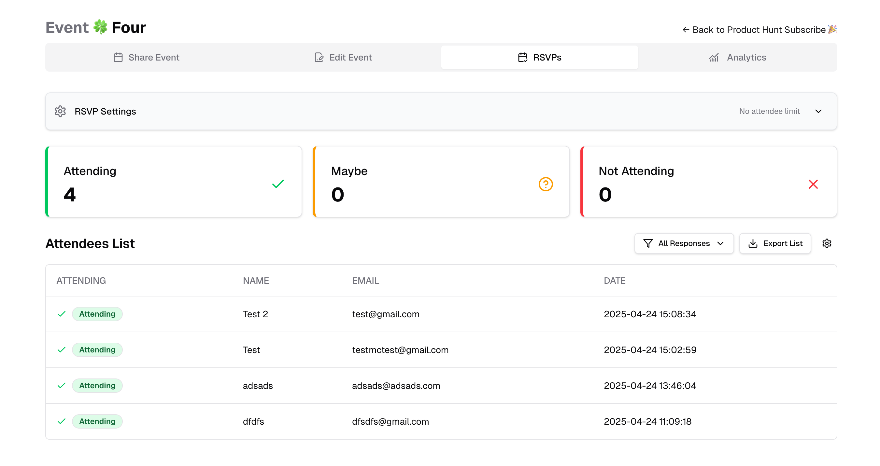This screenshot has height=466, width=880.
Task: Click the Share Event calendar icon
Action: tap(118, 57)
